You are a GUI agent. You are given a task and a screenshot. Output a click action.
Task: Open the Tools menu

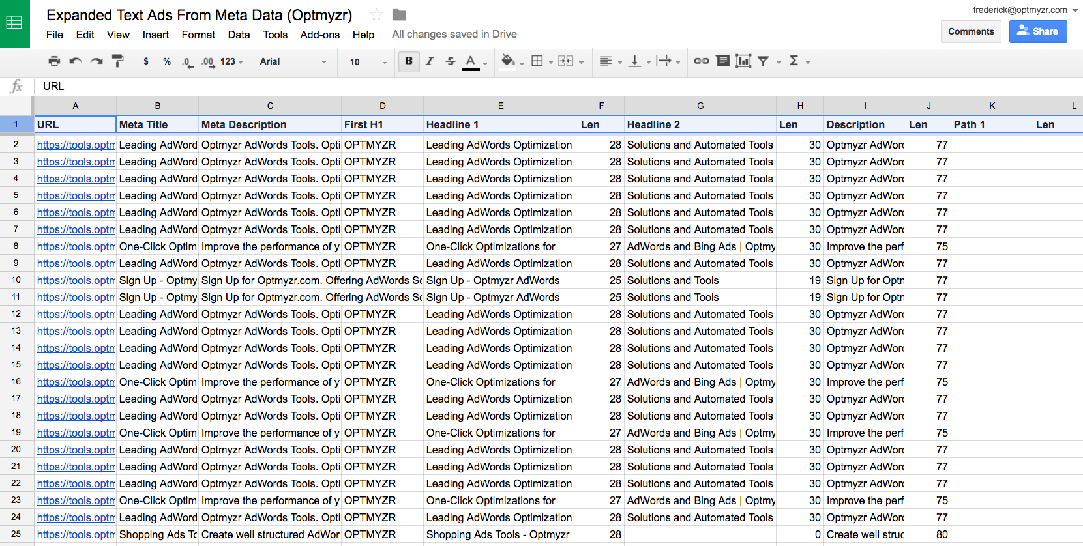coord(275,35)
